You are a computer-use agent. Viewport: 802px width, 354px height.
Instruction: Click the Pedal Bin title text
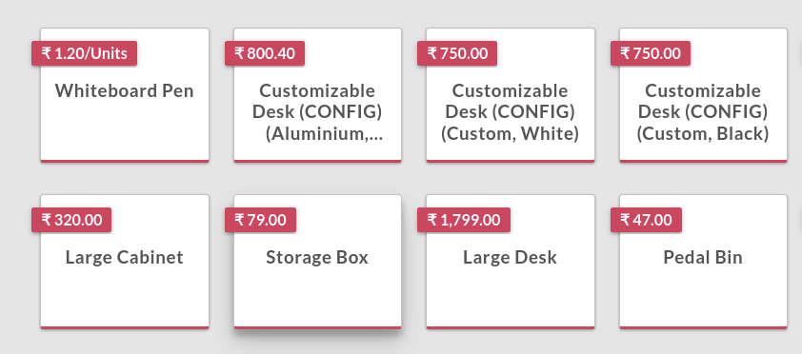click(x=703, y=257)
